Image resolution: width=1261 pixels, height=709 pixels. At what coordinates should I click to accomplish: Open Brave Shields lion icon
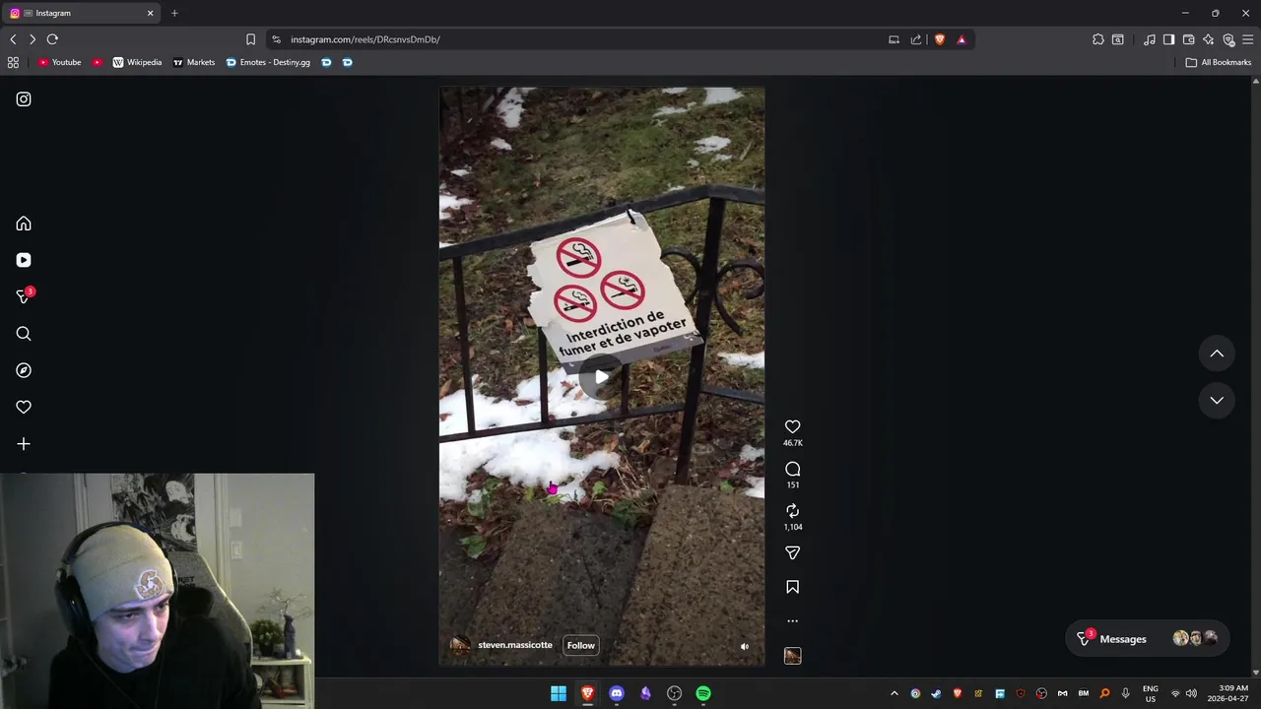click(x=940, y=39)
